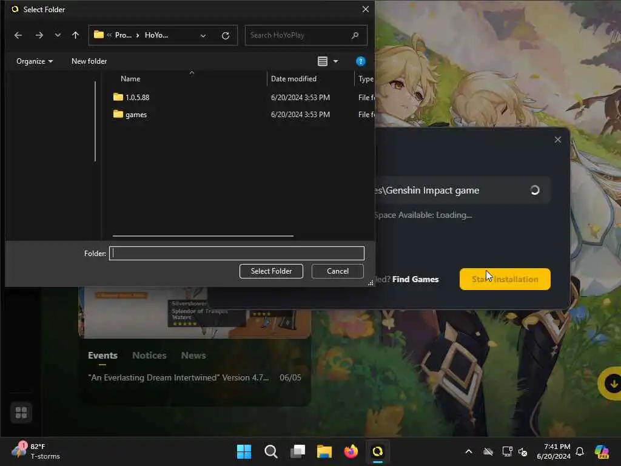Screen dimensions: 621x466
Task: Go forward in Select Folder dialog
Action: [x=39, y=35]
